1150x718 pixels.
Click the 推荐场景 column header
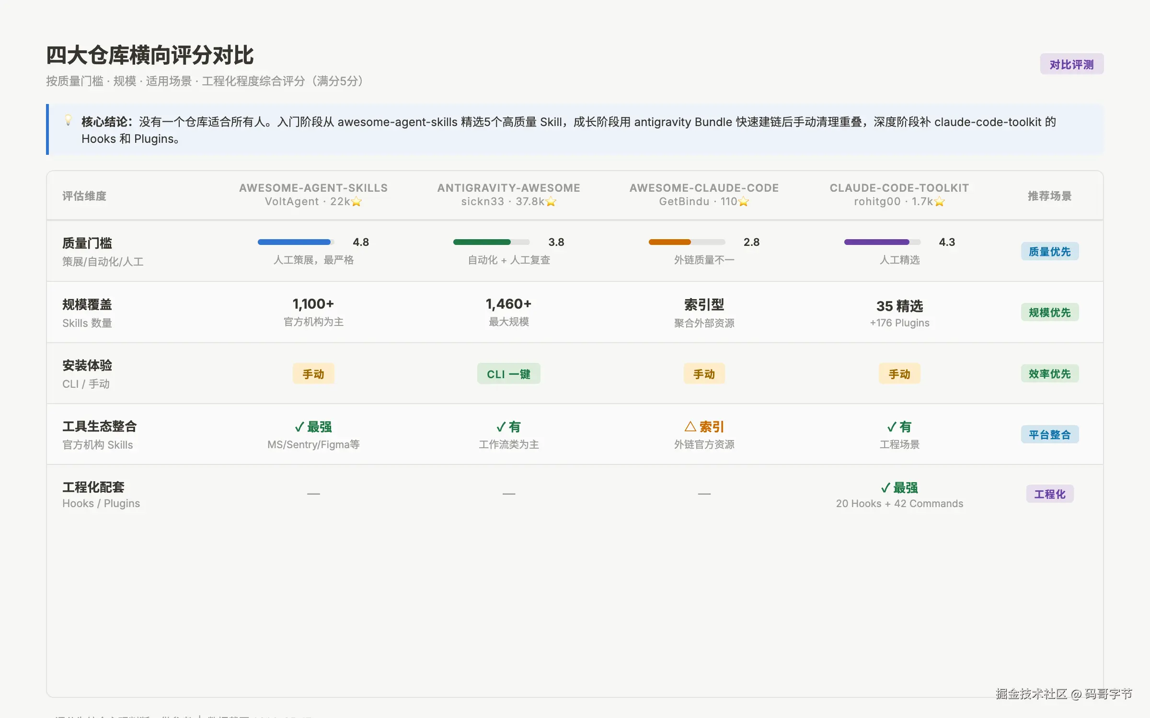click(1049, 196)
